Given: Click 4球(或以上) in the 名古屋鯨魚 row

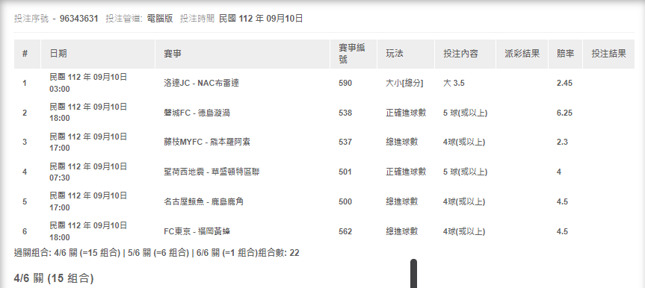Looking at the screenshot, I should click(x=464, y=201).
